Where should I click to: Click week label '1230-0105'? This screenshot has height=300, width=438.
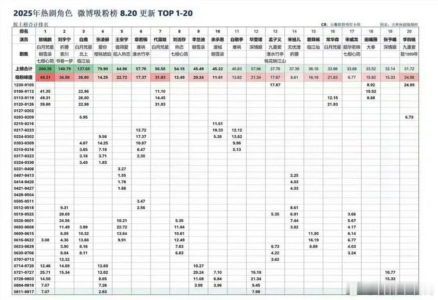[24, 85]
